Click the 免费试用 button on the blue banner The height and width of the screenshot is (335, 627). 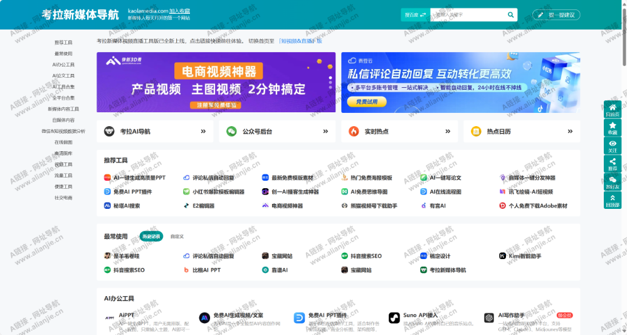coord(367,102)
